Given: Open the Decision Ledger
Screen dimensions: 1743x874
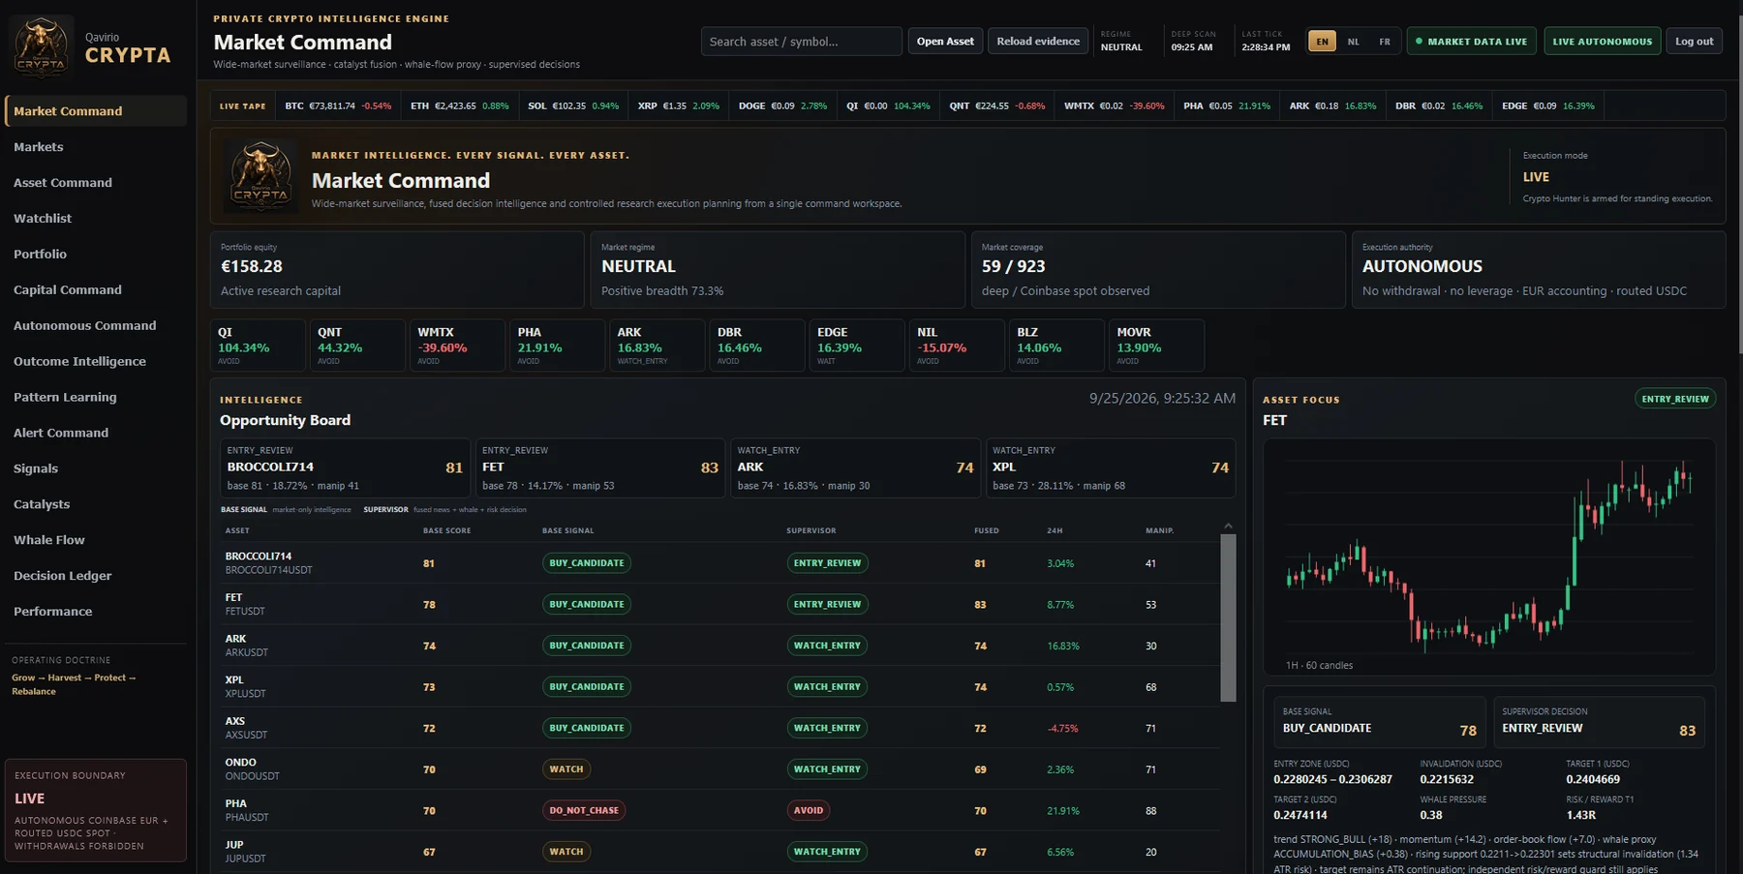Looking at the screenshot, I should point(95,576).
